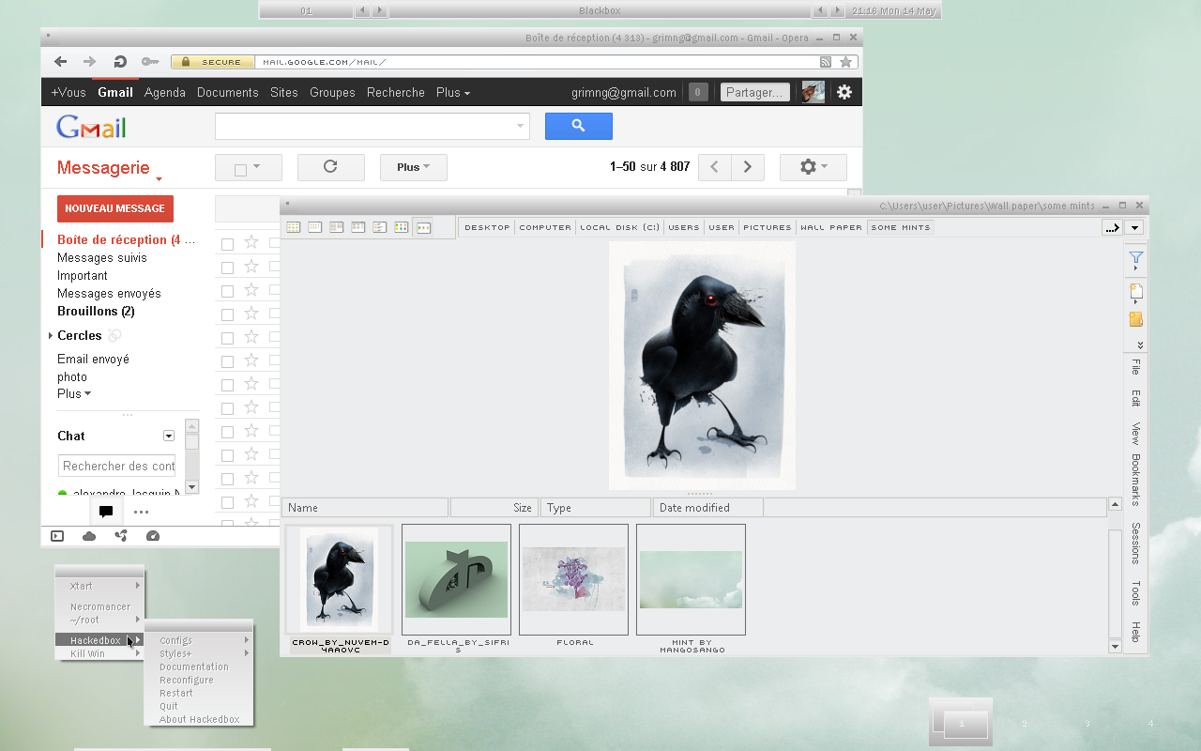This screenshot has height=751, width=1201.
Task: Click Rechercher des contacts chat field
Action: tap(117, 466)
